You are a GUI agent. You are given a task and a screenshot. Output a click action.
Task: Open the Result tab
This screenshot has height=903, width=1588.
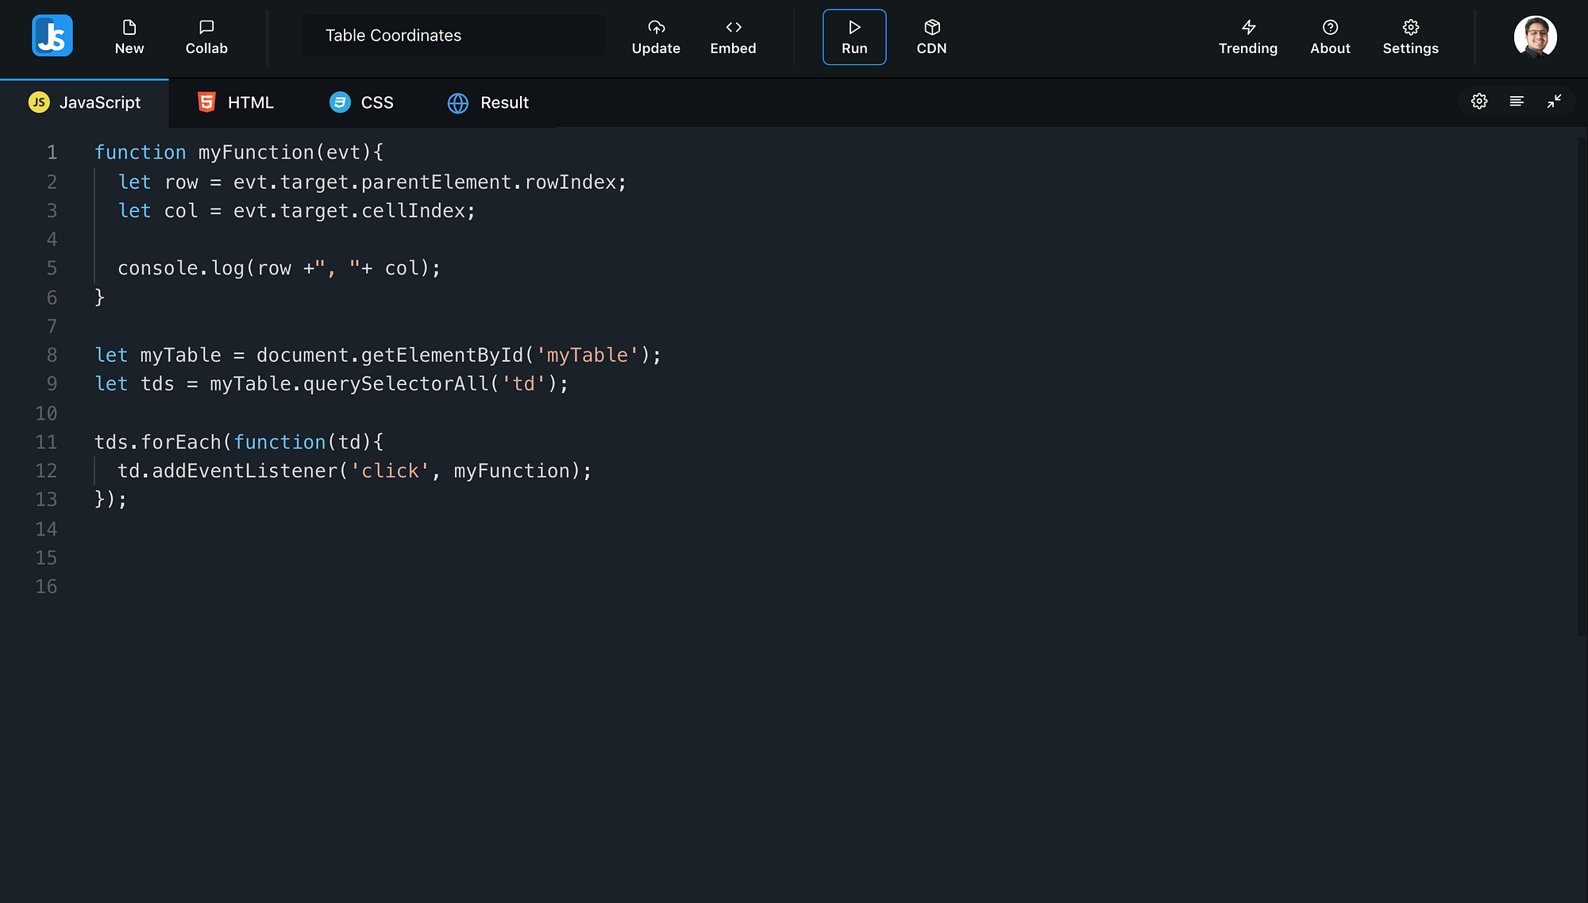coord(488,102)
